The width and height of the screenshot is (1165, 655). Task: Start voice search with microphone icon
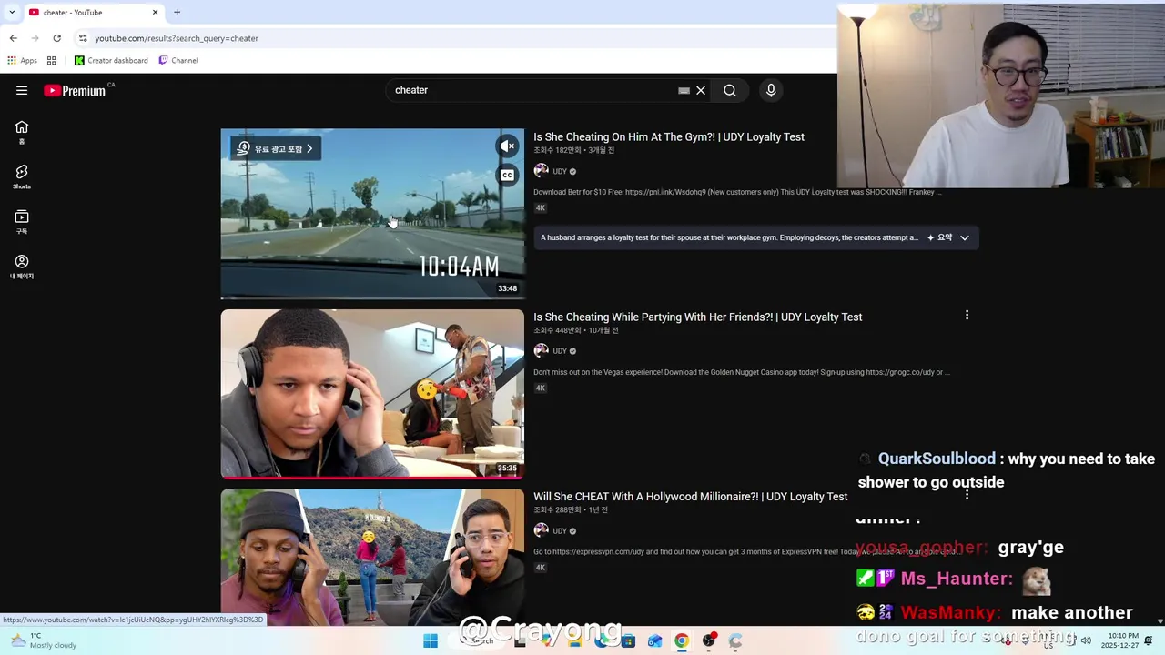tap(771, 90)
